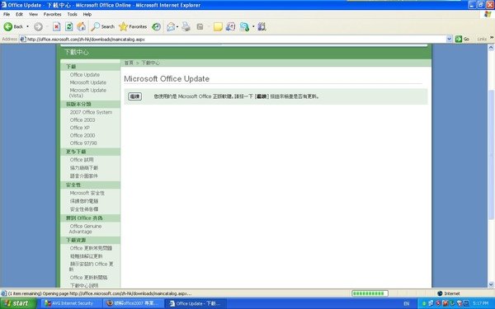The width and height of the screenshot is (495, 309).
Task: Open Favorites with the star icon
Action: [123, 27]
